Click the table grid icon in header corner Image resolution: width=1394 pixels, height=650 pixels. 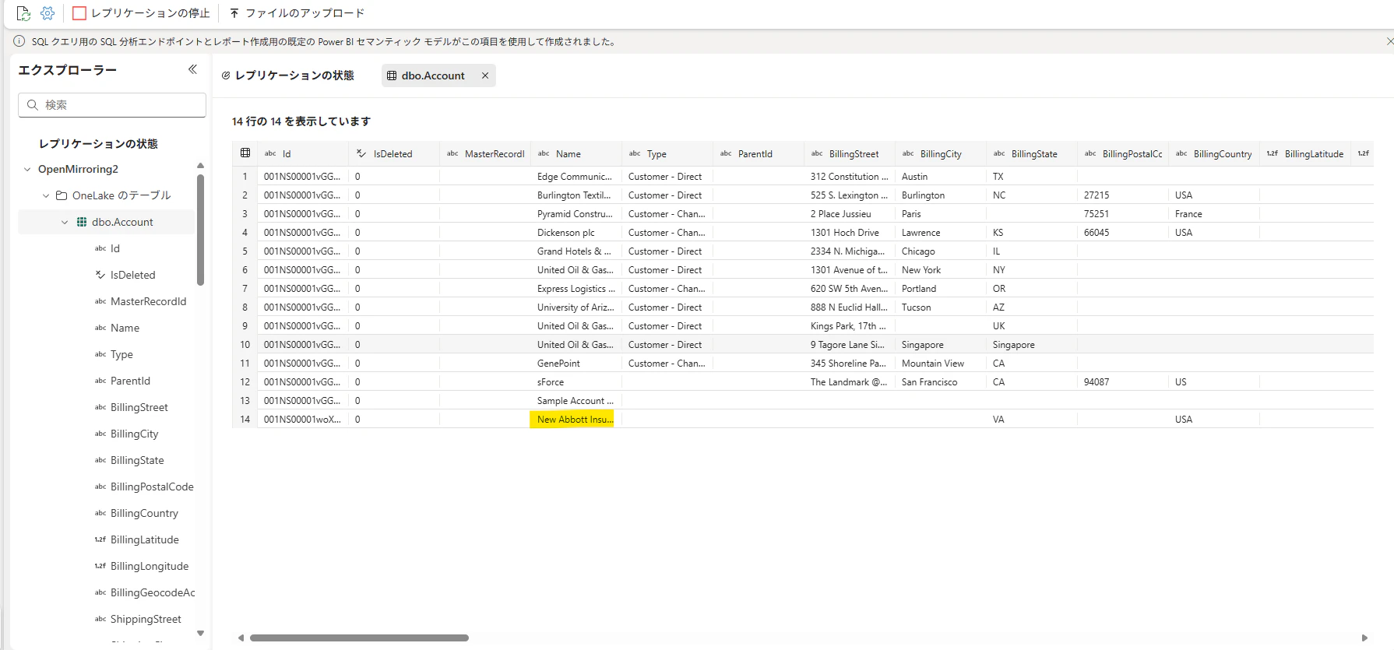pos(245,153)
